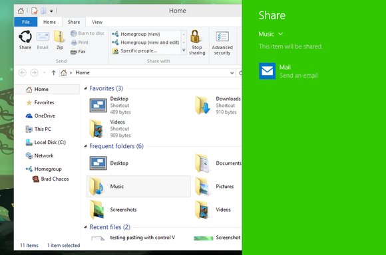This screenshot has width=386, height=255.
Task: Go up one folder level
Action: [x=53, y=73]
